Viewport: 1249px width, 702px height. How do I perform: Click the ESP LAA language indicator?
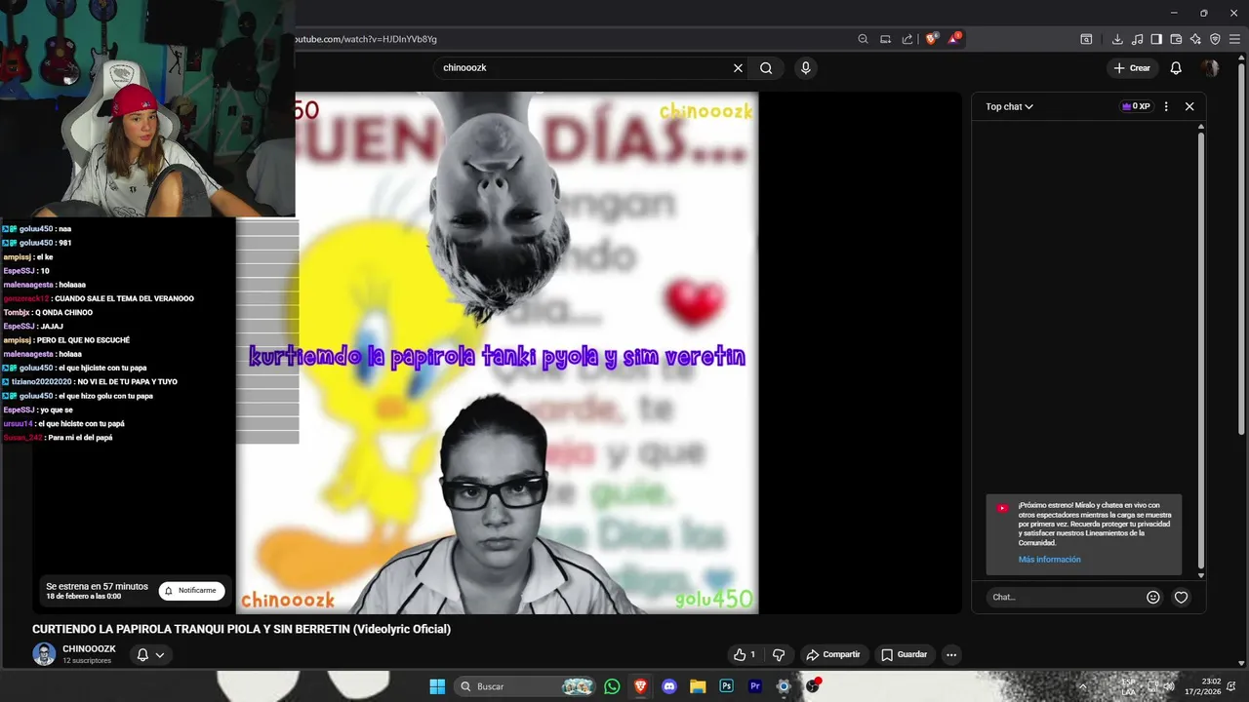[1129, 686]
